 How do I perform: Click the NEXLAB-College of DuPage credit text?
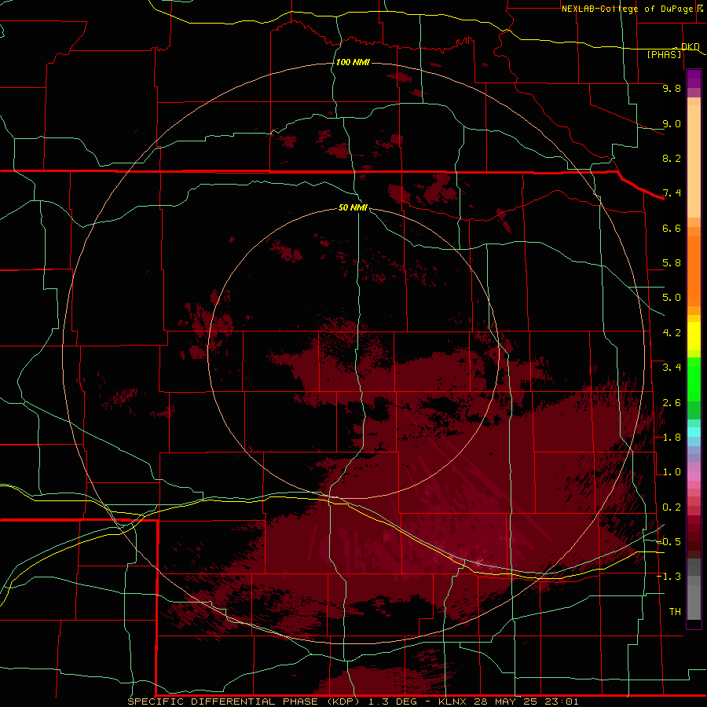click(628, 9)
